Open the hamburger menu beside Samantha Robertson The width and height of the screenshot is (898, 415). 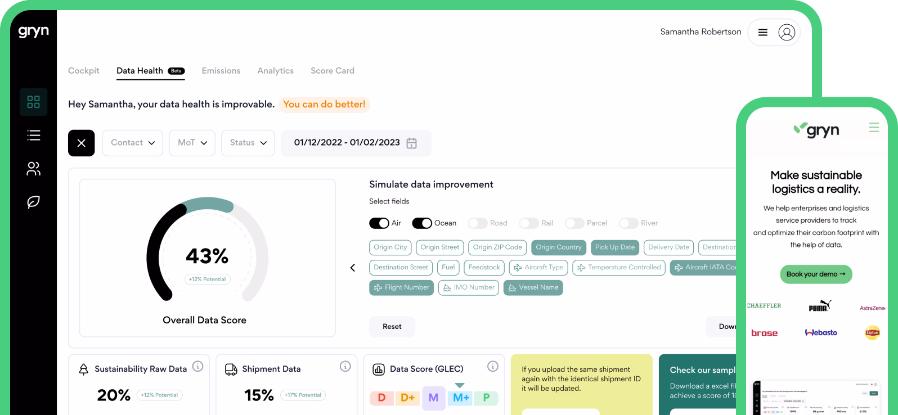(x=762, y=33)
